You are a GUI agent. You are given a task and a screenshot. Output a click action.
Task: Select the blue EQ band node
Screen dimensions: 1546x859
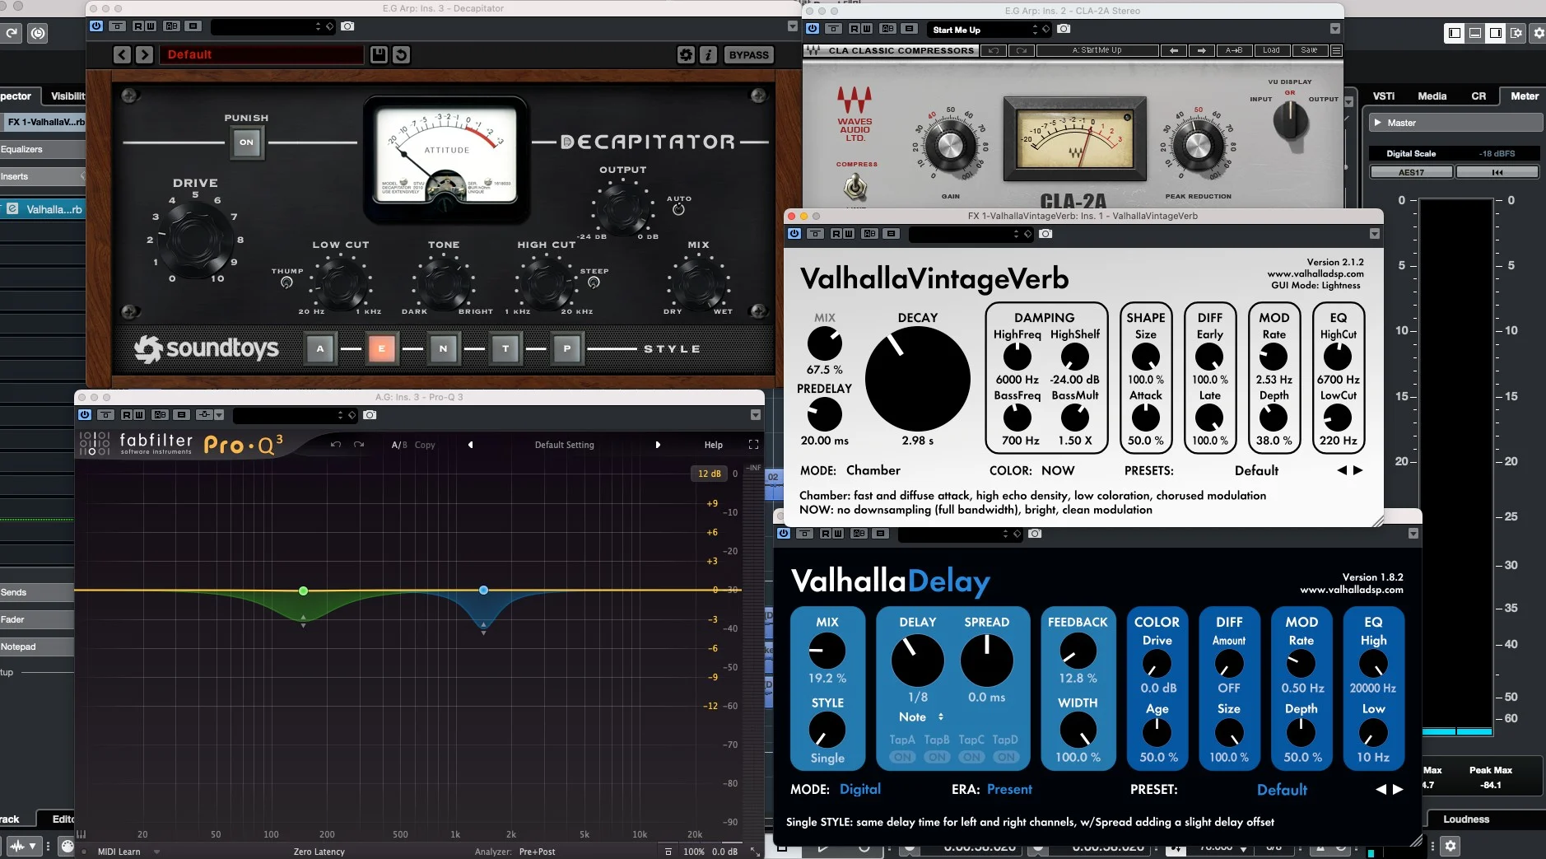coord(483,590)
